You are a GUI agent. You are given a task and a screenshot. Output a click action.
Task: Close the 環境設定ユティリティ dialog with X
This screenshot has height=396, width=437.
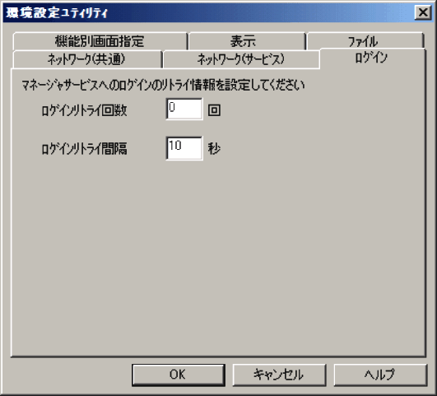[x=423, y=12]
